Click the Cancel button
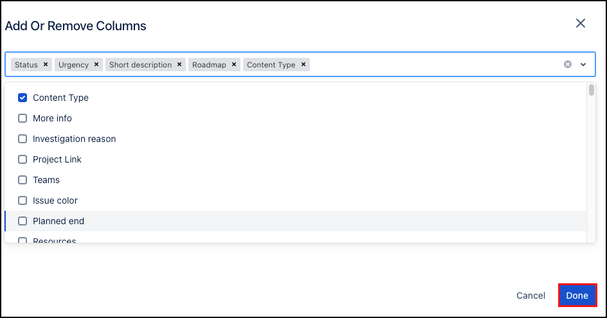Screen dimensions: 607x318 530,296
